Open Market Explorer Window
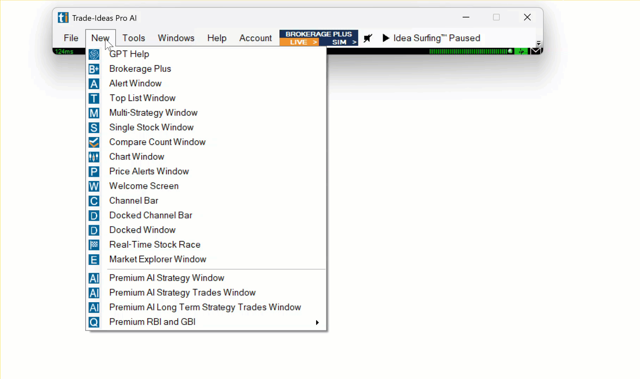The height and width of the screenshot is (379, 640). pos(206,259)
